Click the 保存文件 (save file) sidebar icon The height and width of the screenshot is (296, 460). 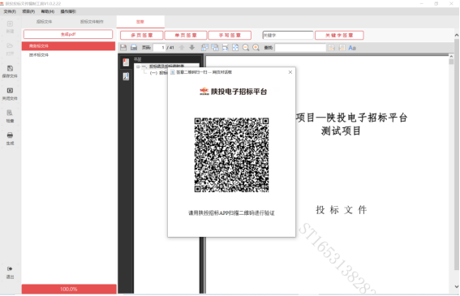[x=10, y=71]
